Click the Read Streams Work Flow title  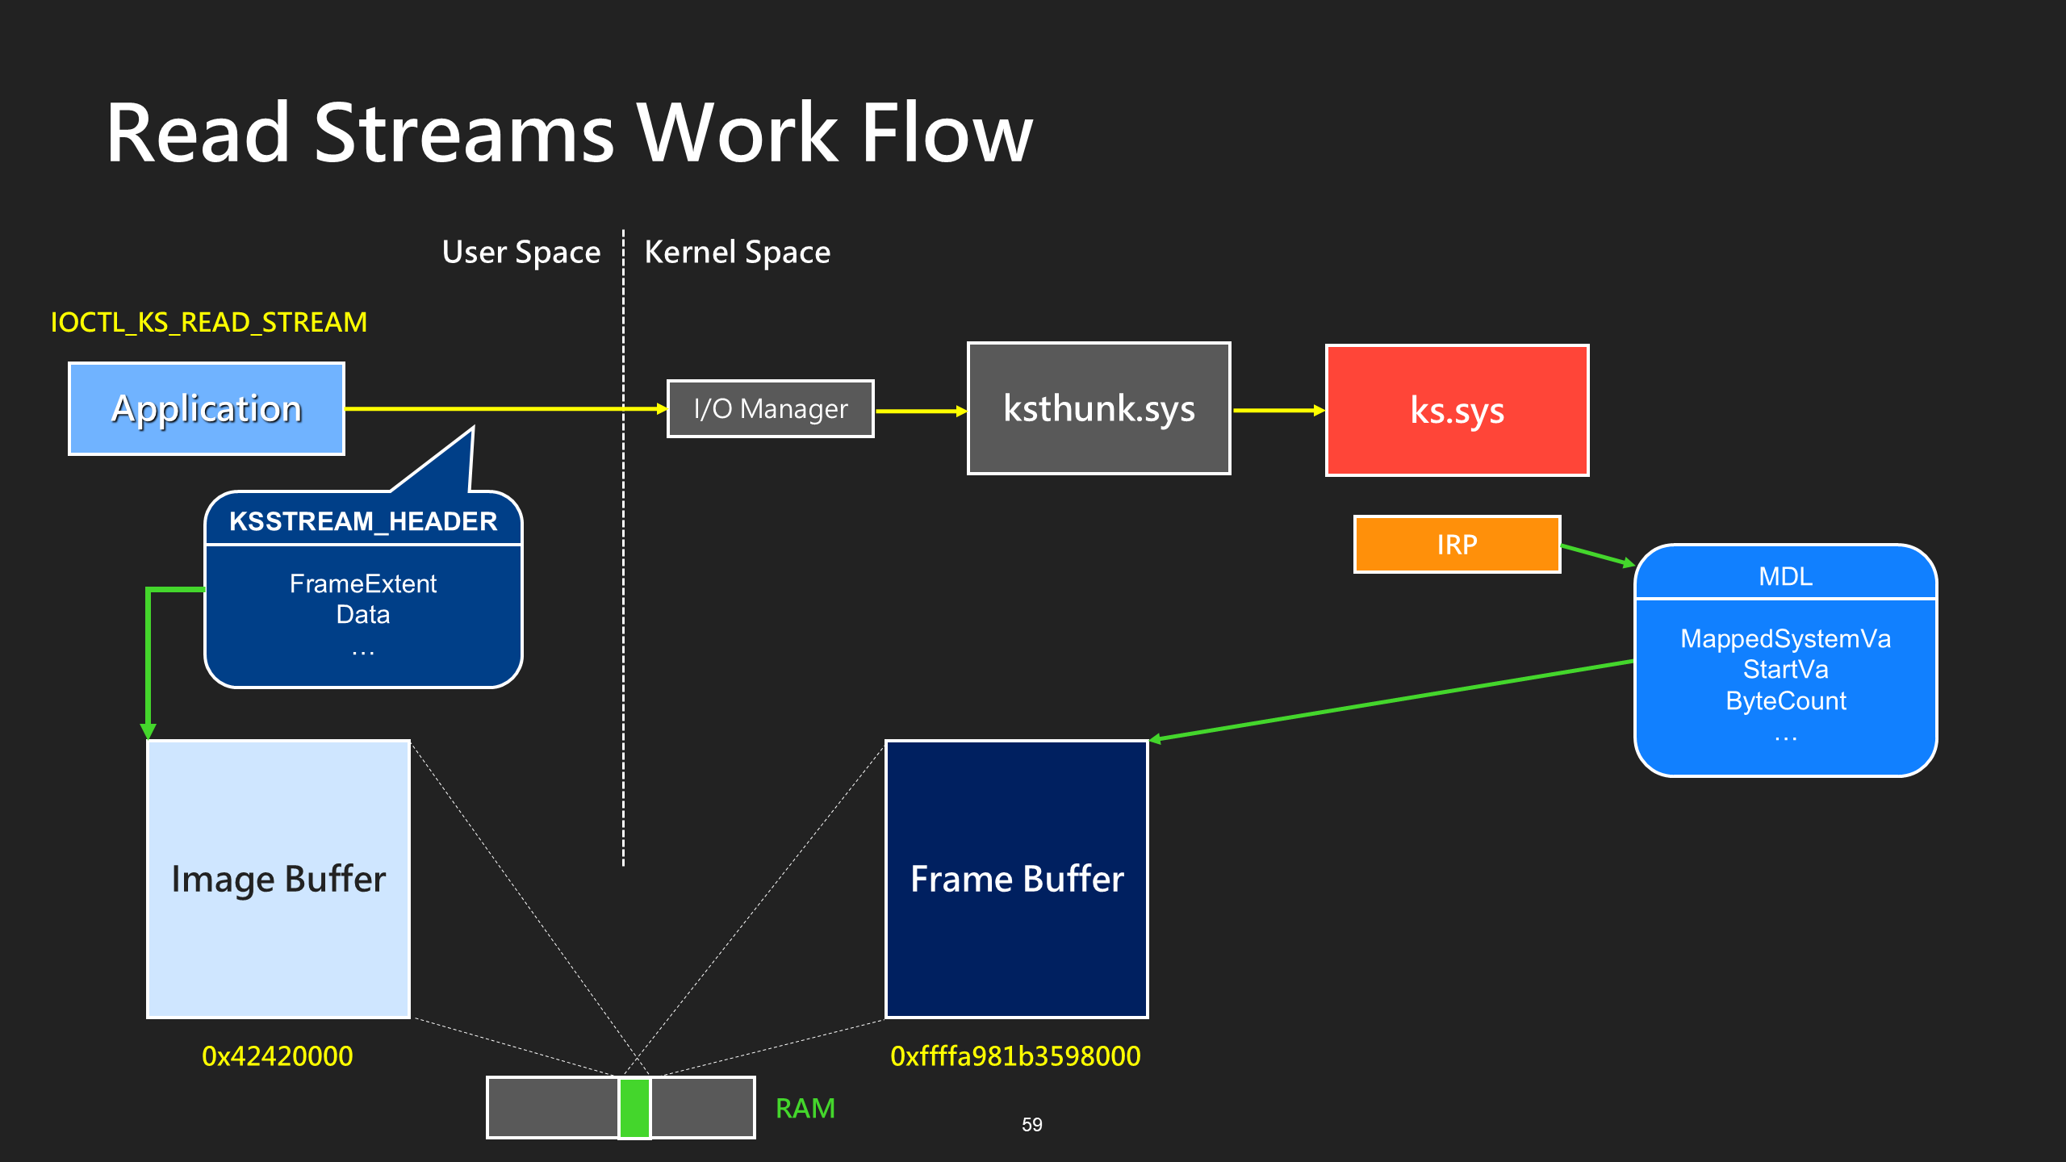[570, 134]
